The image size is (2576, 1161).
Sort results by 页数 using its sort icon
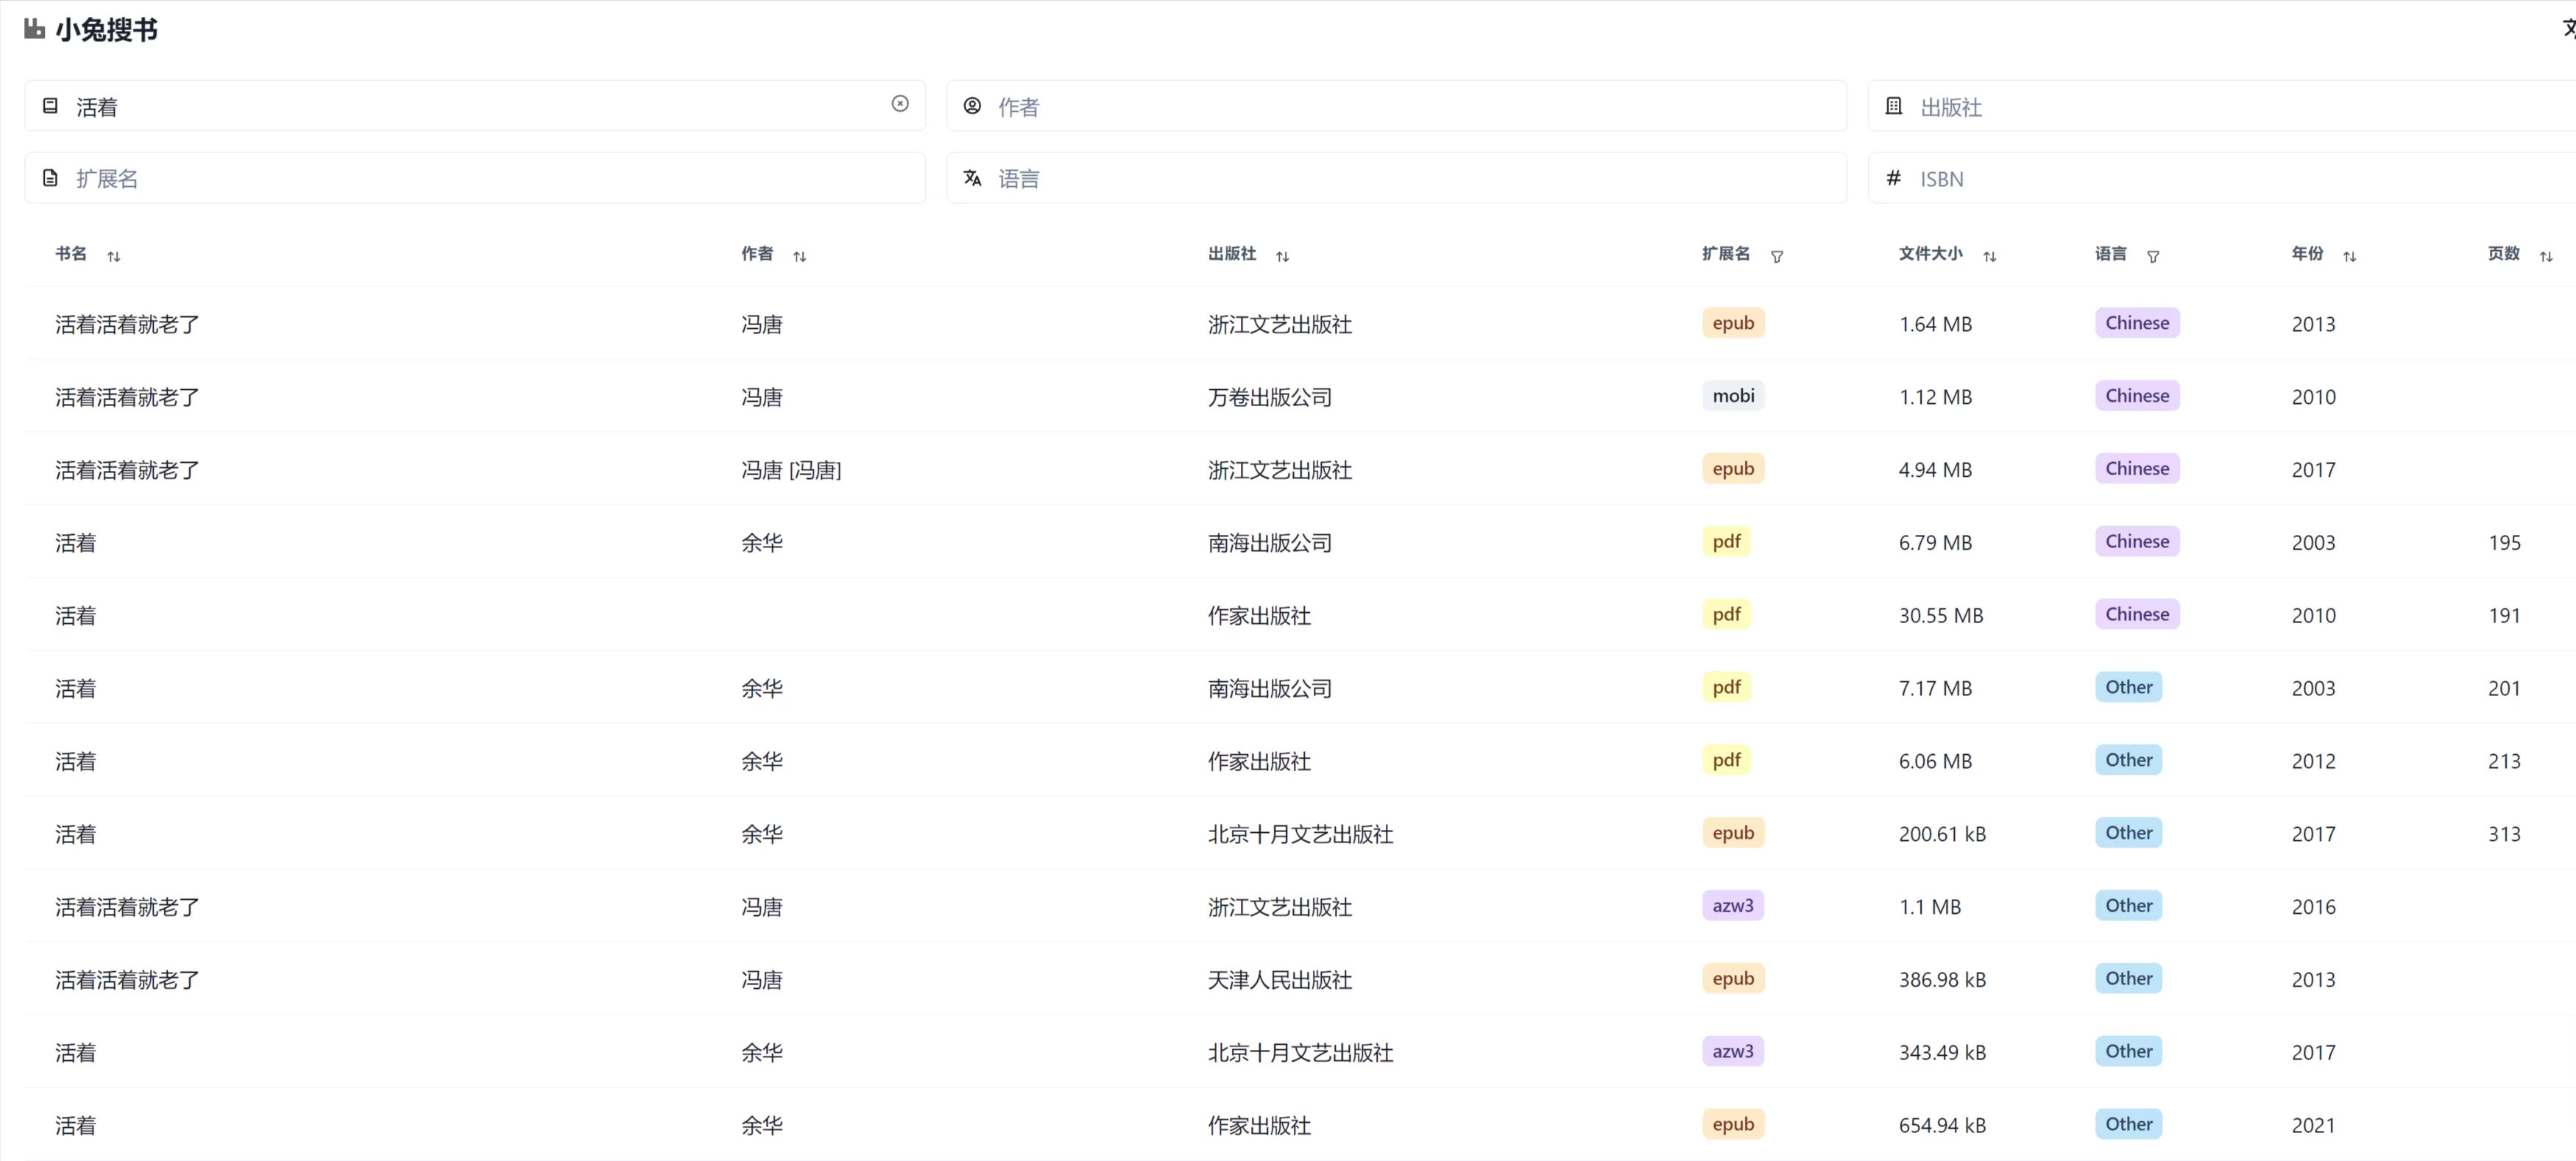coord(2546,256)
